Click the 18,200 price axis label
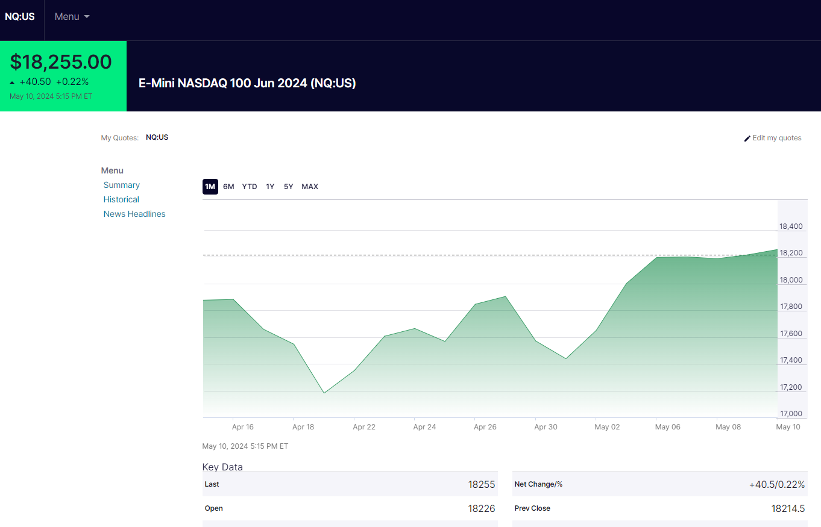 click(x=791, y=253)
